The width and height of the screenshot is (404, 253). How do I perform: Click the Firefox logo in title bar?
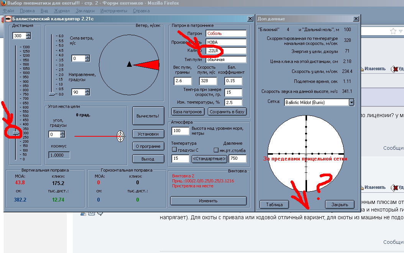pyautogui.click(x=3, y=3)
